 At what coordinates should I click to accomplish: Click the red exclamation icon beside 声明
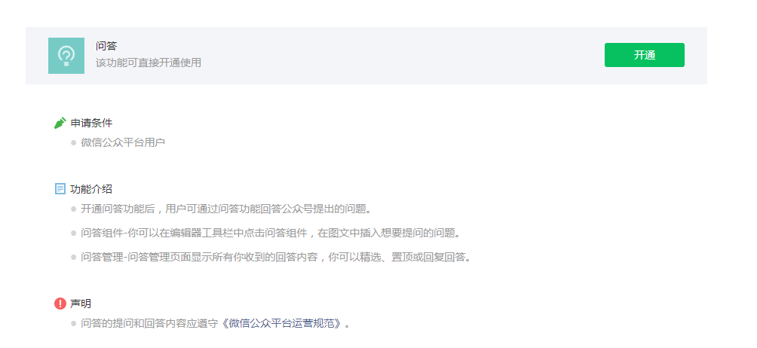click(60, 303)
